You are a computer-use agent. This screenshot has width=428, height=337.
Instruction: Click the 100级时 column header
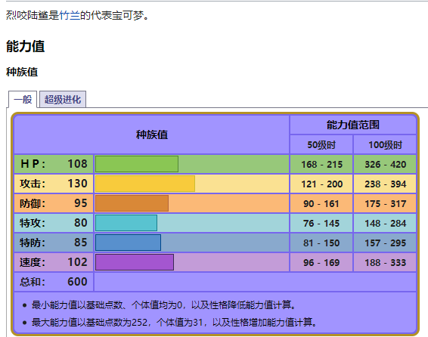pos(385,145)
